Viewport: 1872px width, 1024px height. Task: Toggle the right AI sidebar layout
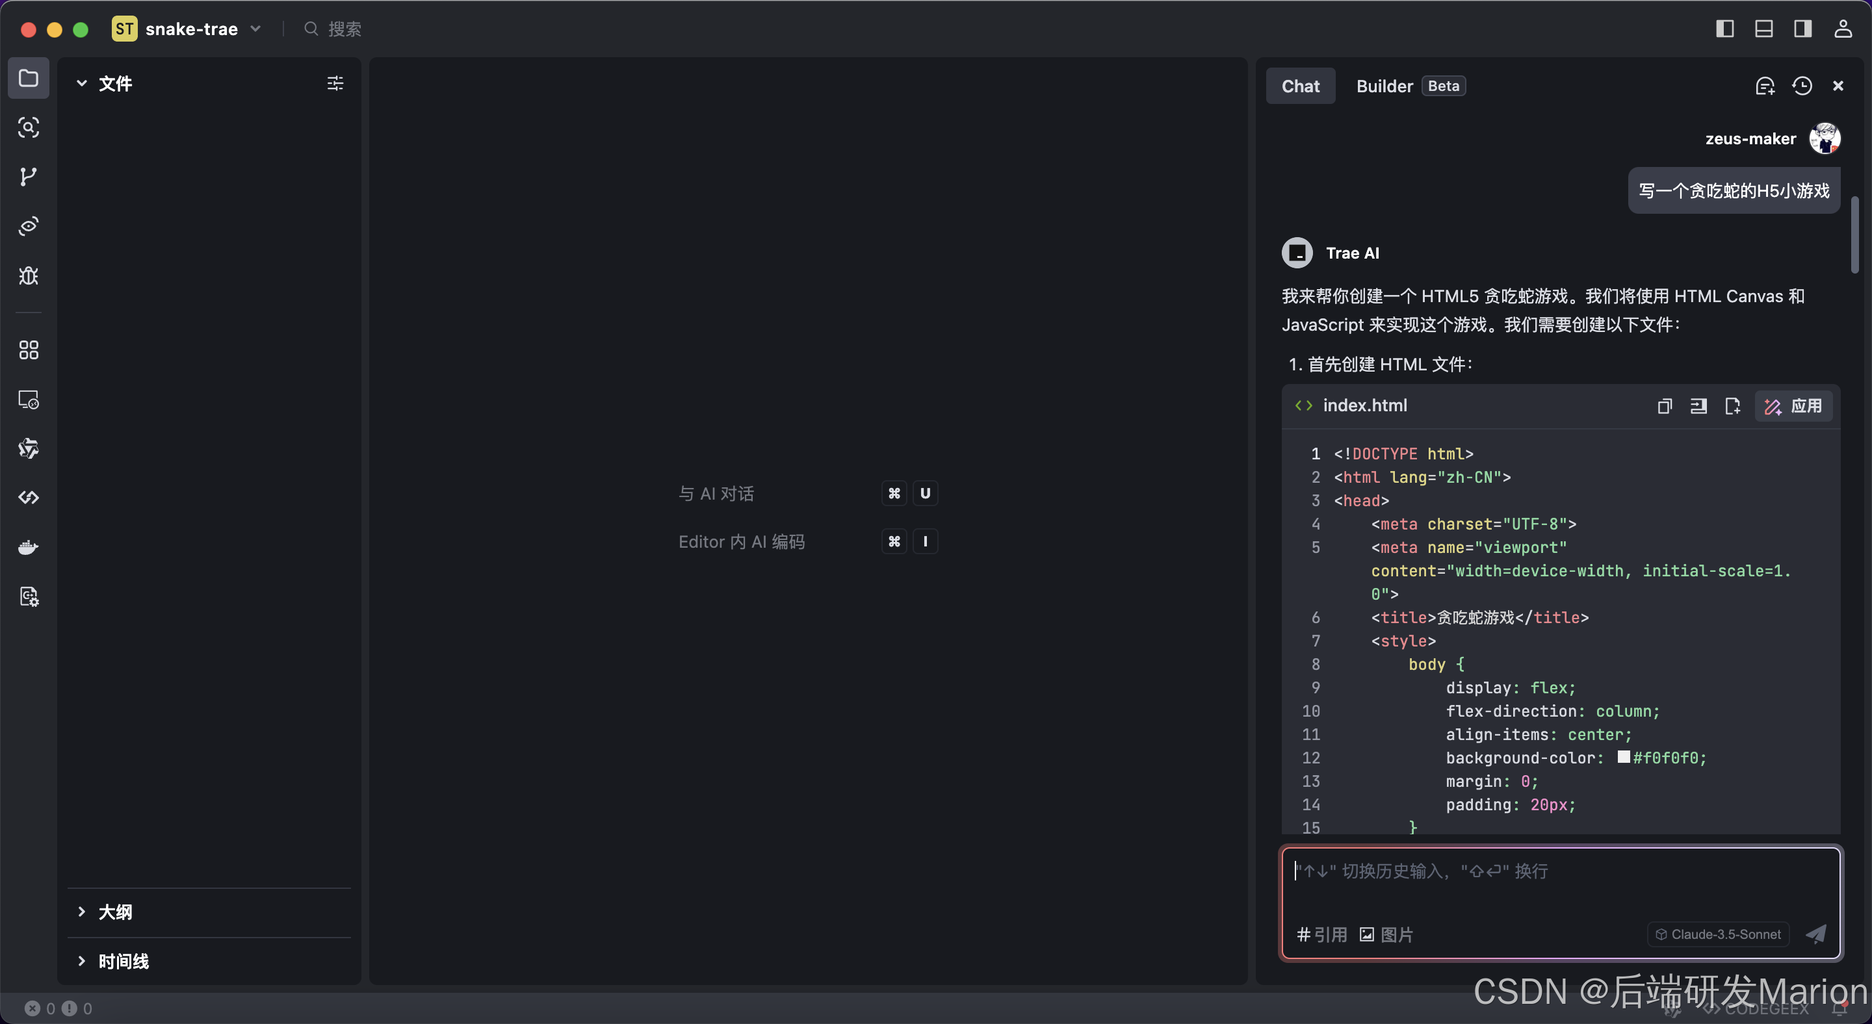point(1802,29)
